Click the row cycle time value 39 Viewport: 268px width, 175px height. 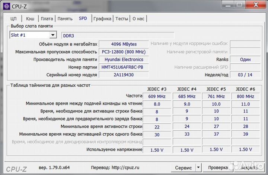246,134
